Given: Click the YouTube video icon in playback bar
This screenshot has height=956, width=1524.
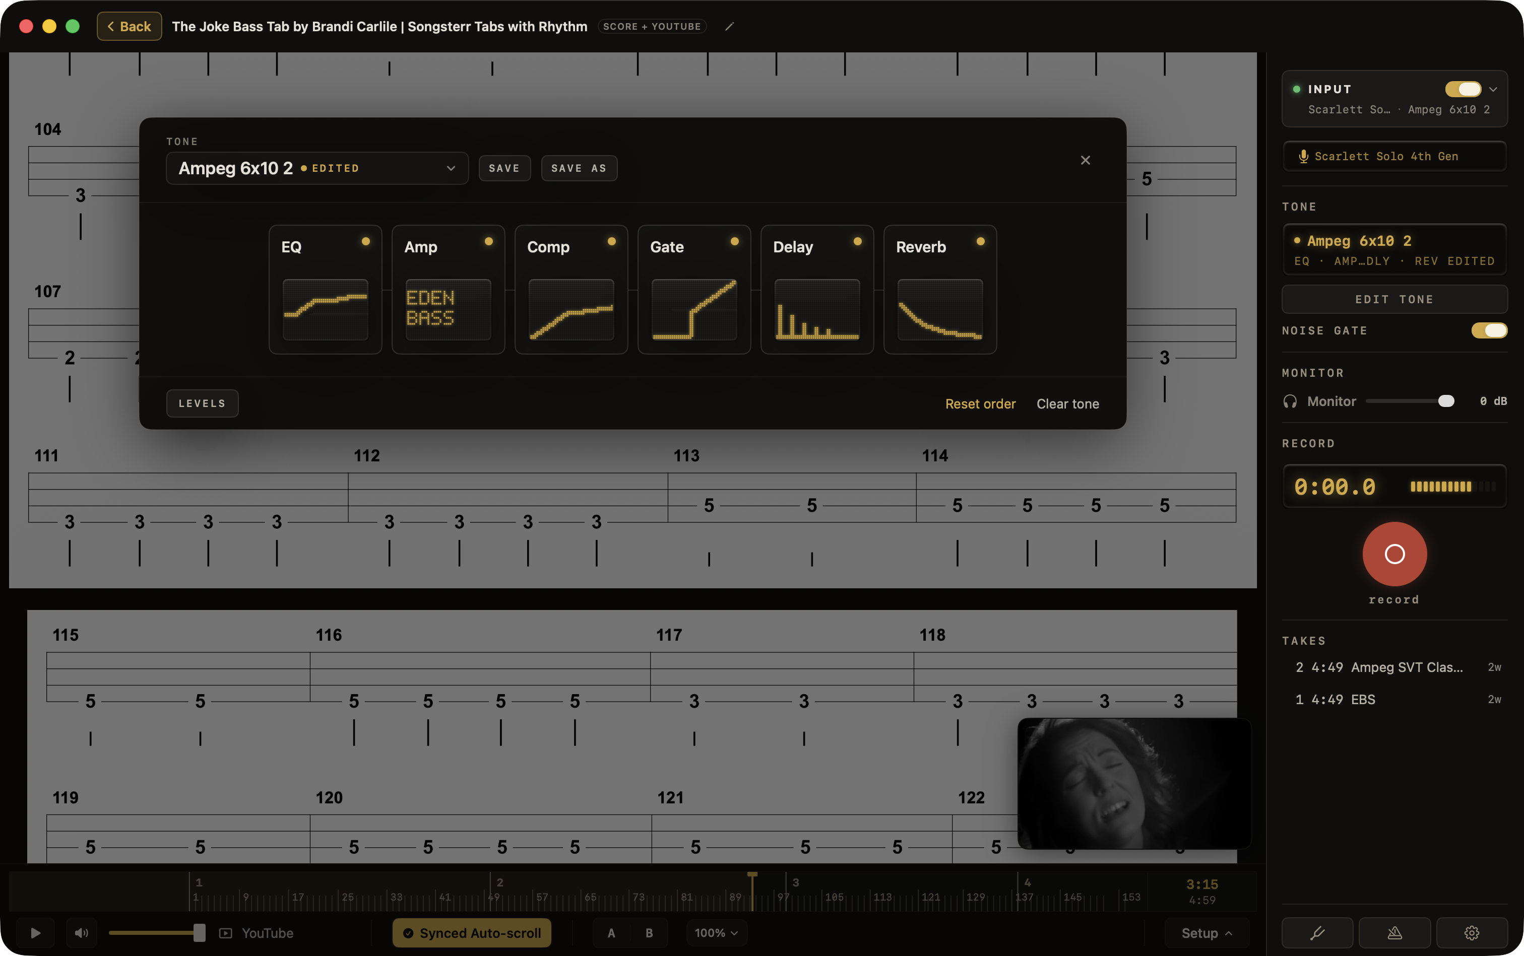Looking at the screenshot, I should 226,933.
